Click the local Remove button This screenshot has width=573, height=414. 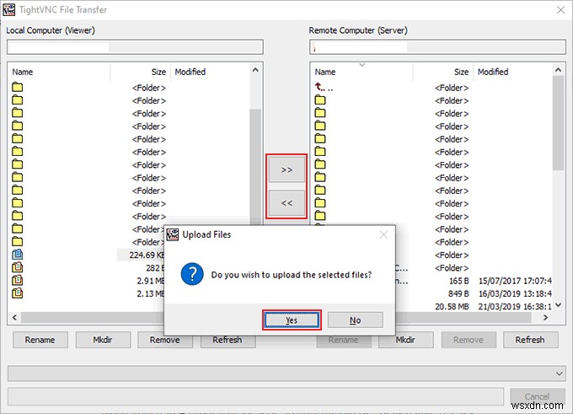164,340
